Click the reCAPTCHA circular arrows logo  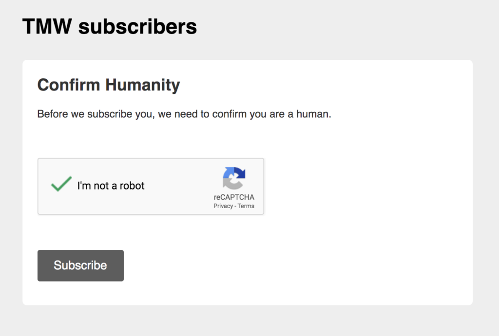pos(234,178)
